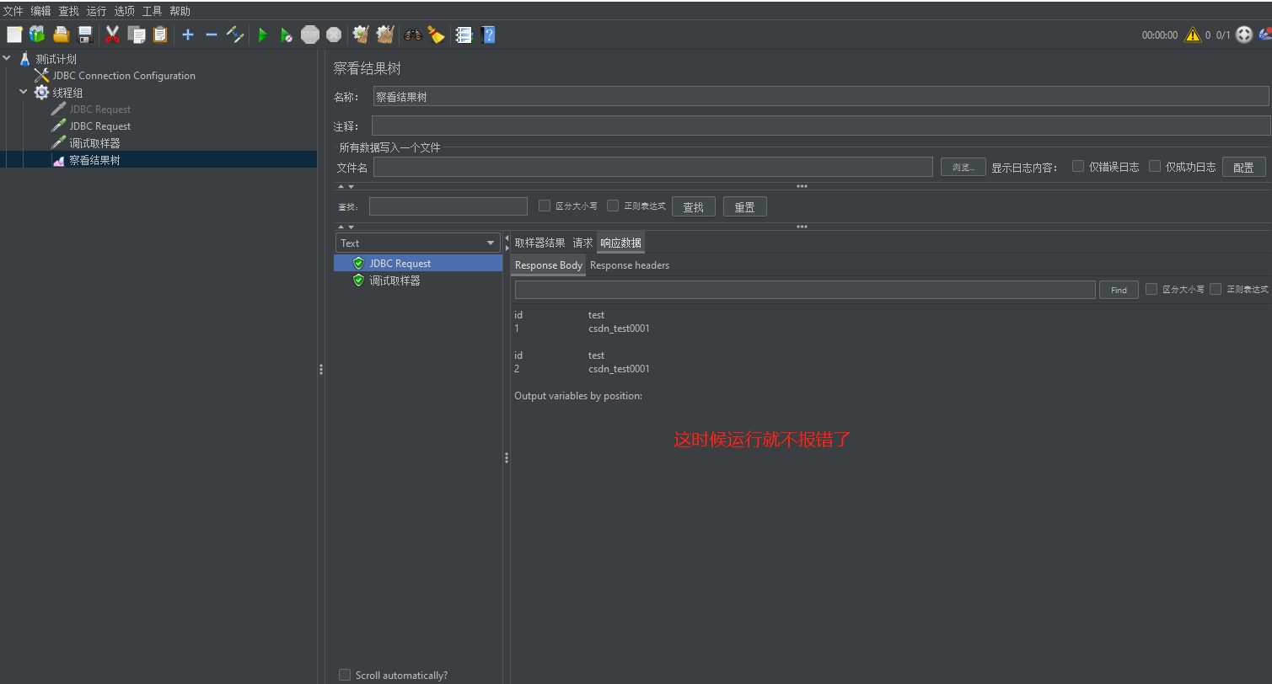Click the yellow warning triangle log icon
This screenshot has width=1272, height=684.
[x=1193, y=35]
